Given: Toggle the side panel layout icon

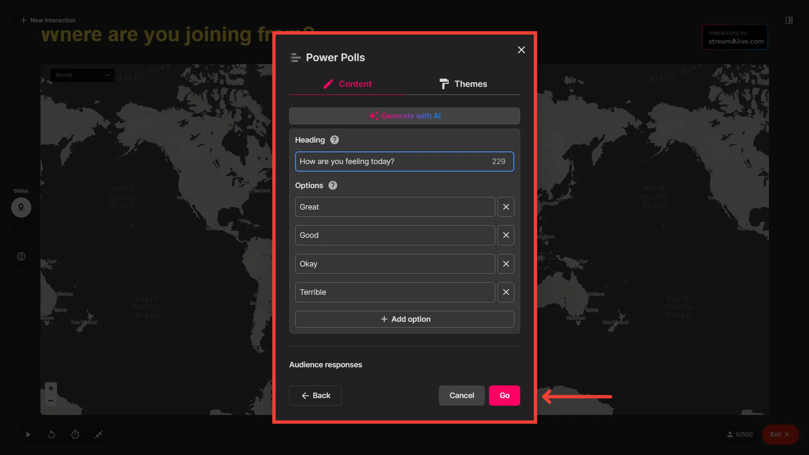Looking at the screenshot, I should [x=789, y=20].
